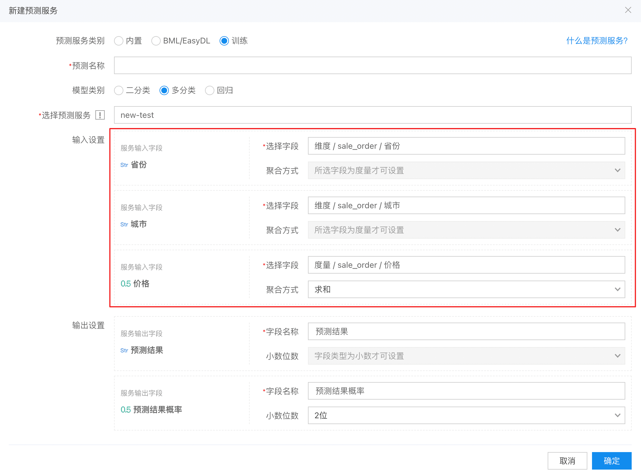Click the 取消 button
This screenshot has height=476, width=641.
567,461
